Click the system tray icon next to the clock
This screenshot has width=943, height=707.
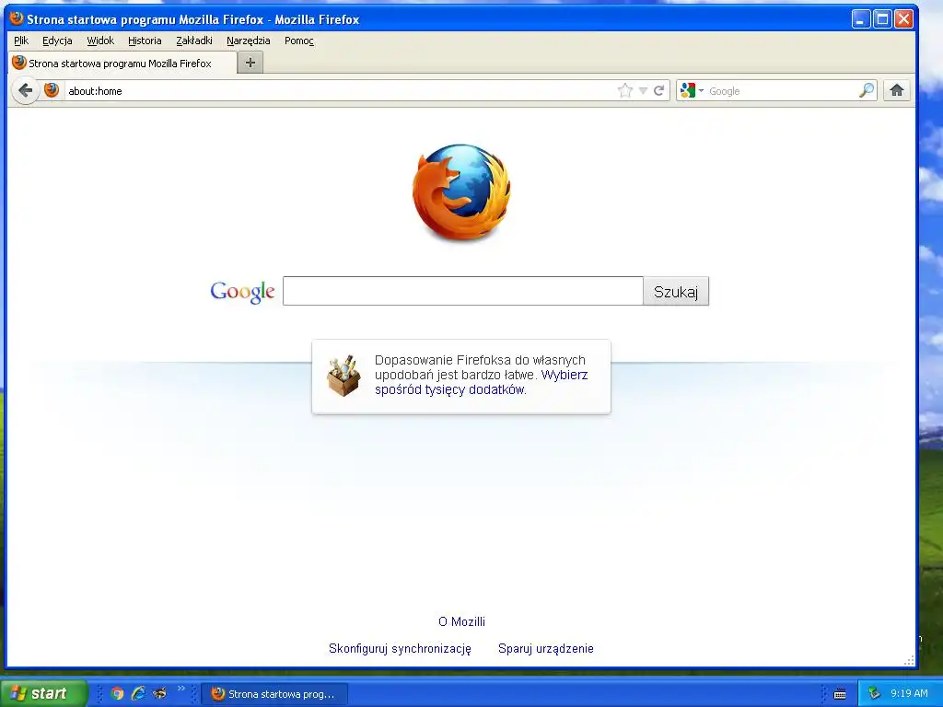pyautogui.click(x=874, y=693)
